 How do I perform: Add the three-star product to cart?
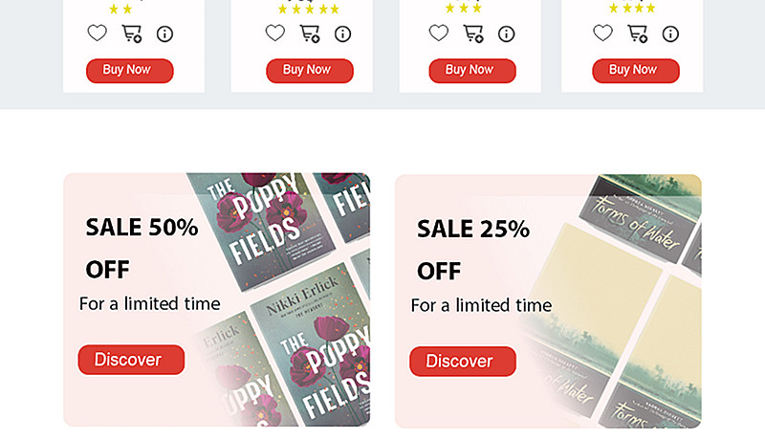click(473, 34)
